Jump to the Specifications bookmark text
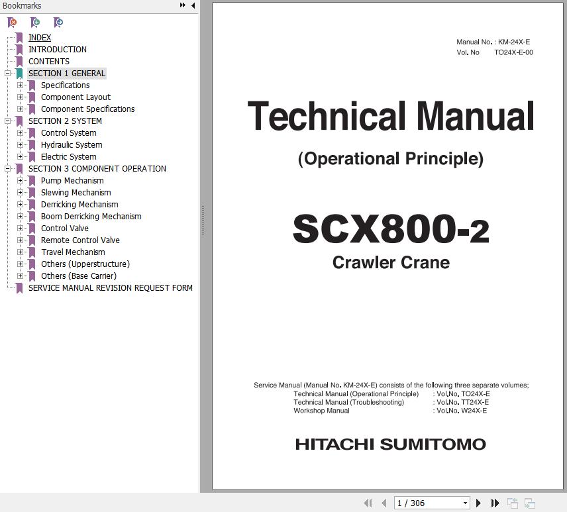The width and height of the screenshot is (567, 512). click(x=66, y=85)
